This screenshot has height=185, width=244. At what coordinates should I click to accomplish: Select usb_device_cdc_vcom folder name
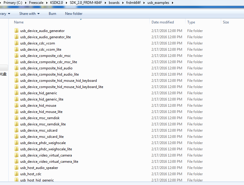tap(37, 43)
